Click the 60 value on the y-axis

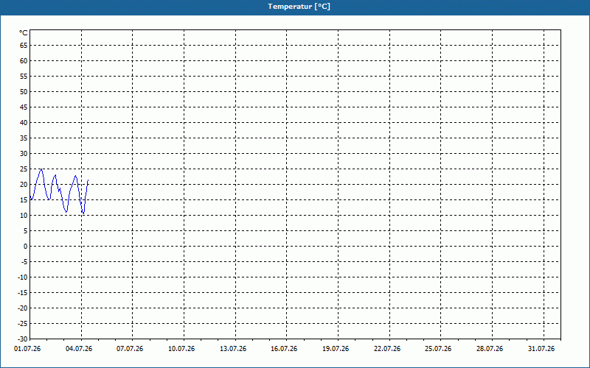(x=24, y=61)
